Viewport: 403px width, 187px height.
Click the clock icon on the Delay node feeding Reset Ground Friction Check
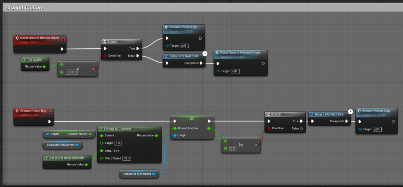click(205, 53)
